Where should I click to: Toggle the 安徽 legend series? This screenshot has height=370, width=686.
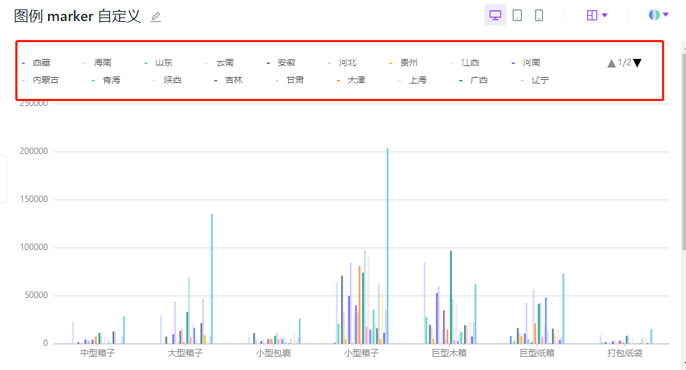[282, 63]
